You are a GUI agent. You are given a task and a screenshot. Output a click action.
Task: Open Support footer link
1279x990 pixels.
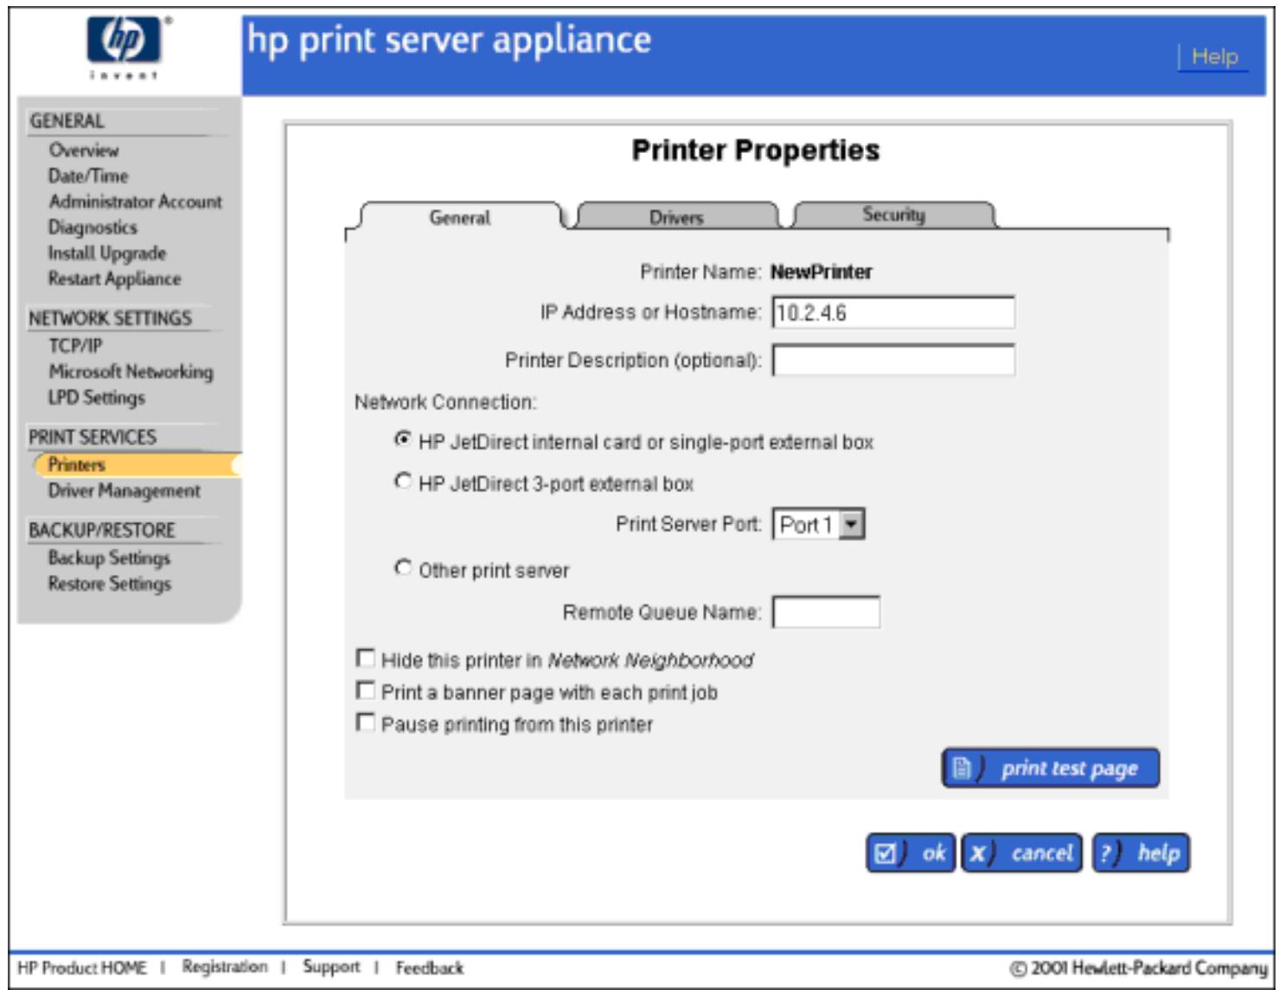pyautogui.click(x=331, y=967)
